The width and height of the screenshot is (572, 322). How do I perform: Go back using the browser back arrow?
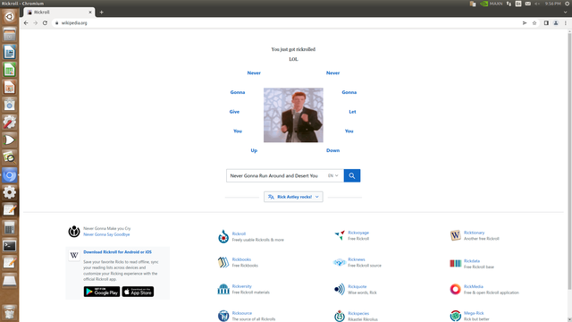pos(26,22)
